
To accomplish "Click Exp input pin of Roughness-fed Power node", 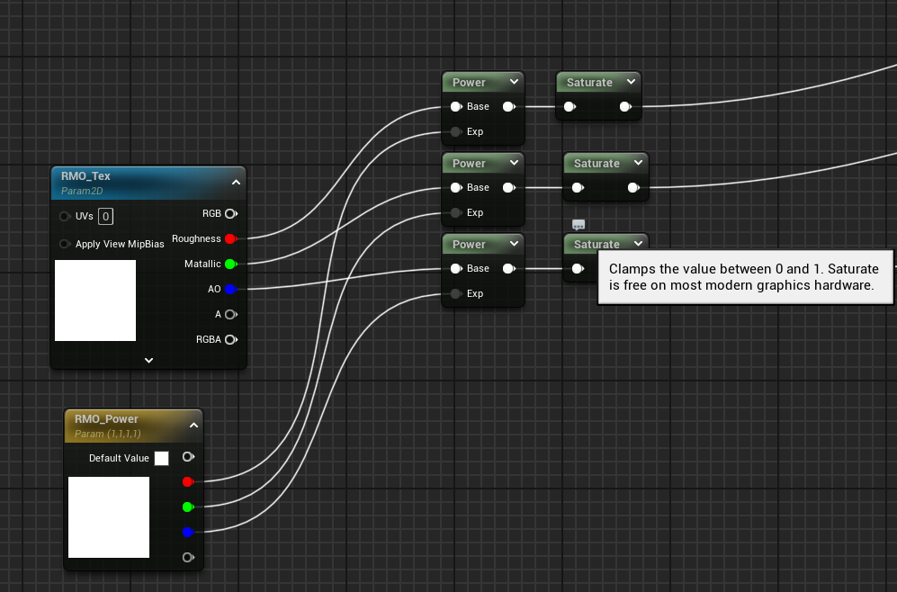I will (456, 131).
